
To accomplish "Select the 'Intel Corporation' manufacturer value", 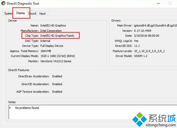I will [51, 31].
